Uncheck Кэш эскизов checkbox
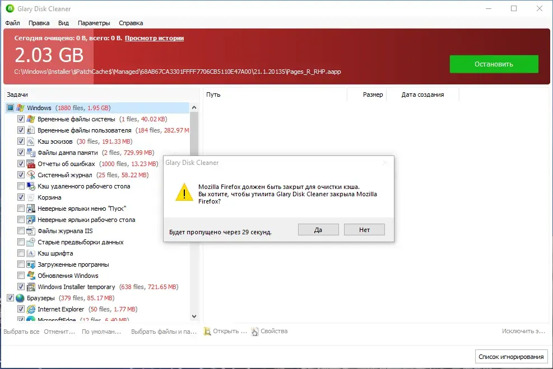The width and height of the screenshot is (553, 369). click(x=21, y=141)
